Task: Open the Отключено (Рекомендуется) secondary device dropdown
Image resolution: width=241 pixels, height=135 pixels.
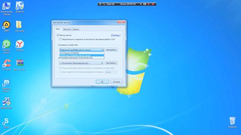Action: tap(81, 63)
